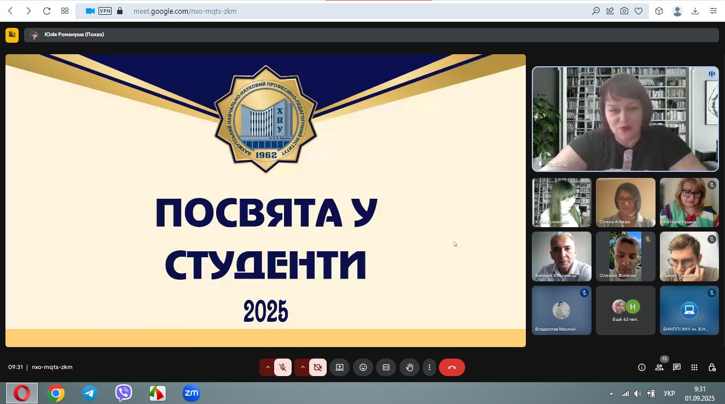Viewport: 725px width, 404px height.
Task: Show hidden tray icons arrow
Action: [611, 394]
